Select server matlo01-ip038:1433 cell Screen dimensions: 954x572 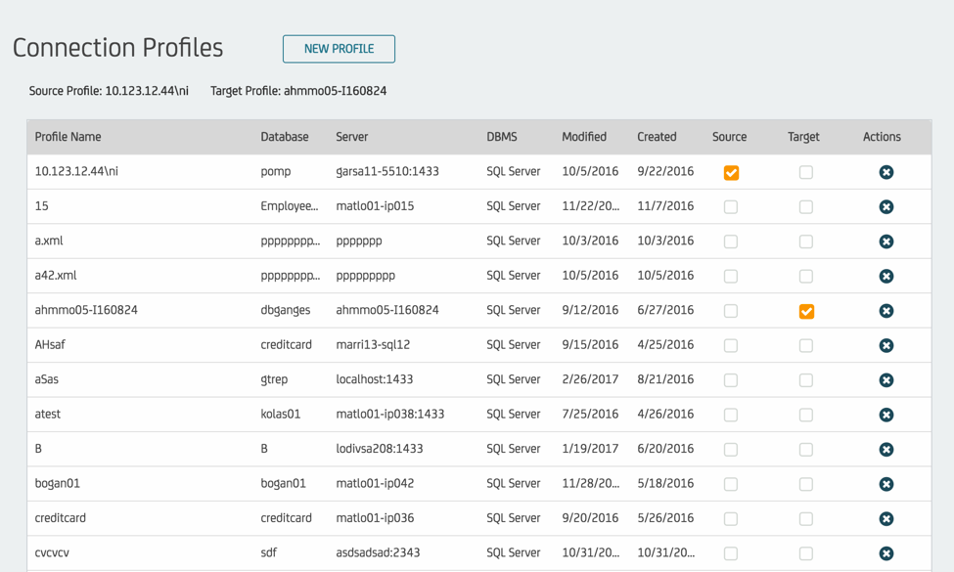[390, 414]
